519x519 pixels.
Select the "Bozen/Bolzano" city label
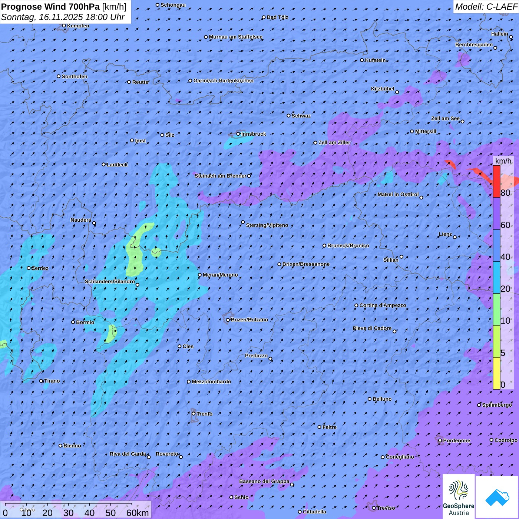(x=249, y=320)
